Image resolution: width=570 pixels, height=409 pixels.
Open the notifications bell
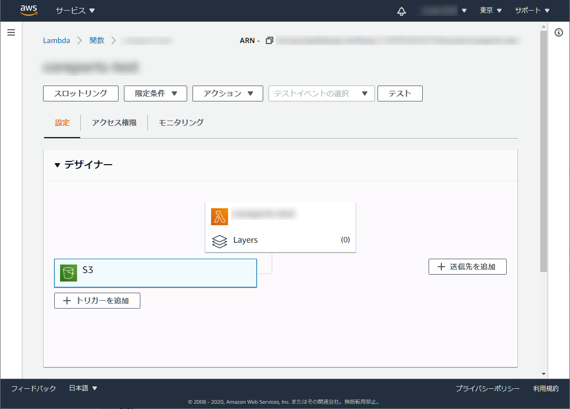coord(401,11)
